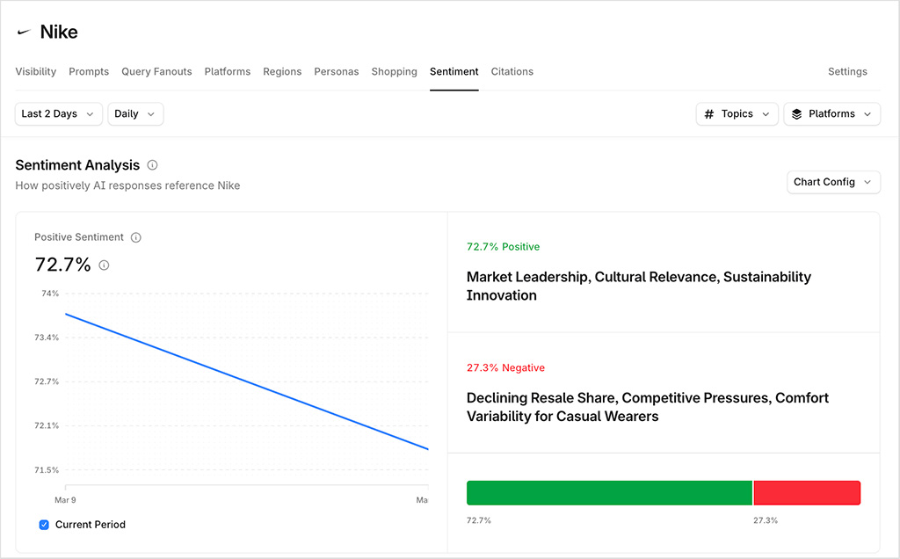Switch to the Citations tab
This screenshot has height=559, width=900.
512,71
